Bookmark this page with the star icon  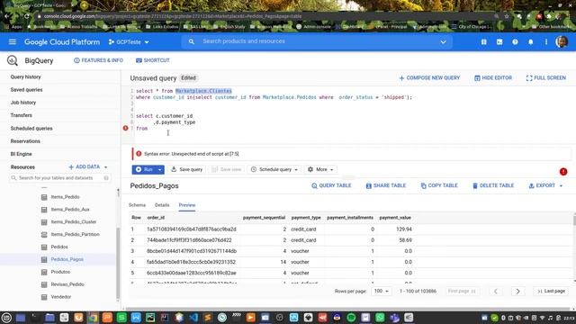(507, 16)
